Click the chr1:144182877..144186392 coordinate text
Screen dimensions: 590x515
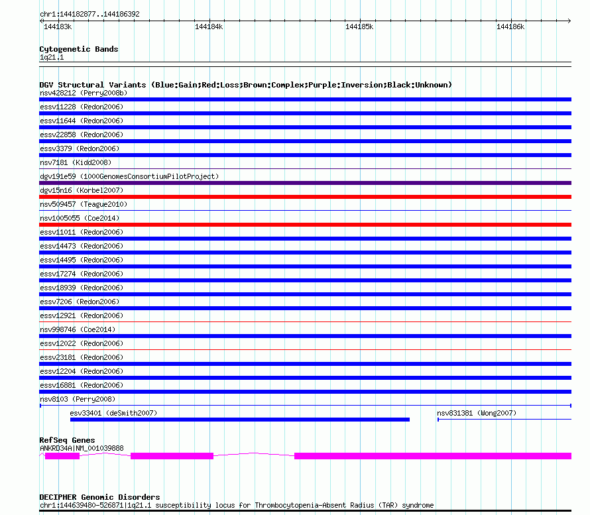click(x=89, y=15)
